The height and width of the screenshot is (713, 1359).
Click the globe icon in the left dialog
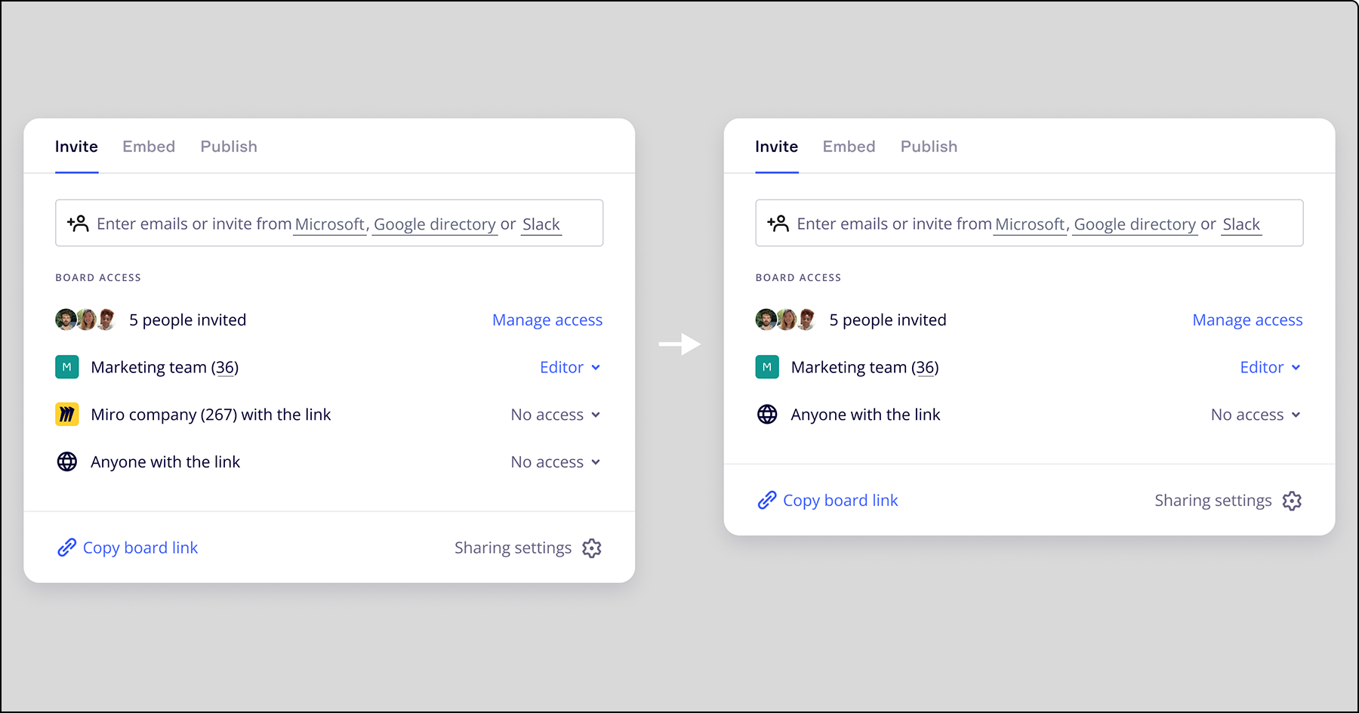pos(67,461)
